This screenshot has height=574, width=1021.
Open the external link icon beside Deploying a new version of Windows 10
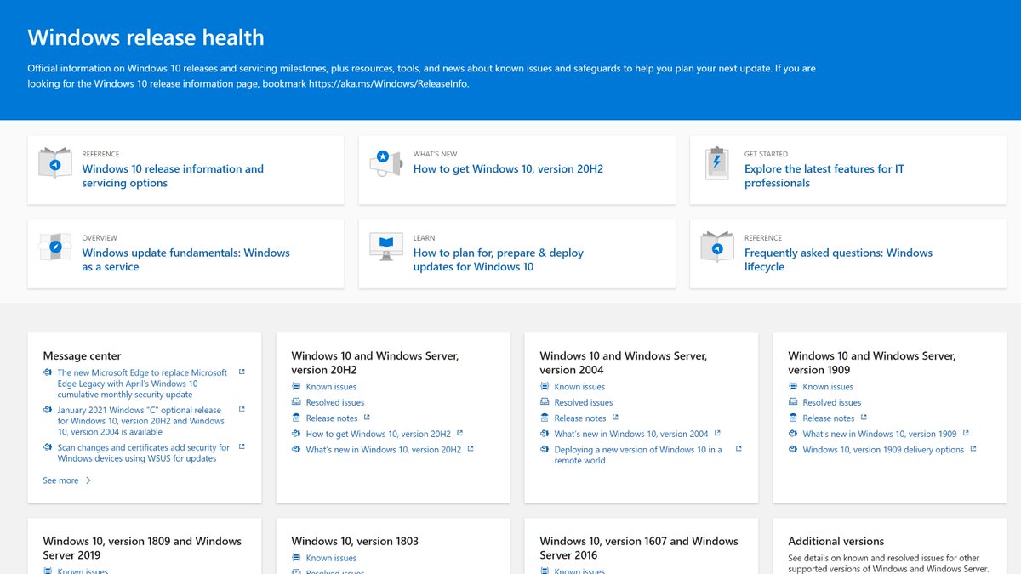[738, 448]
